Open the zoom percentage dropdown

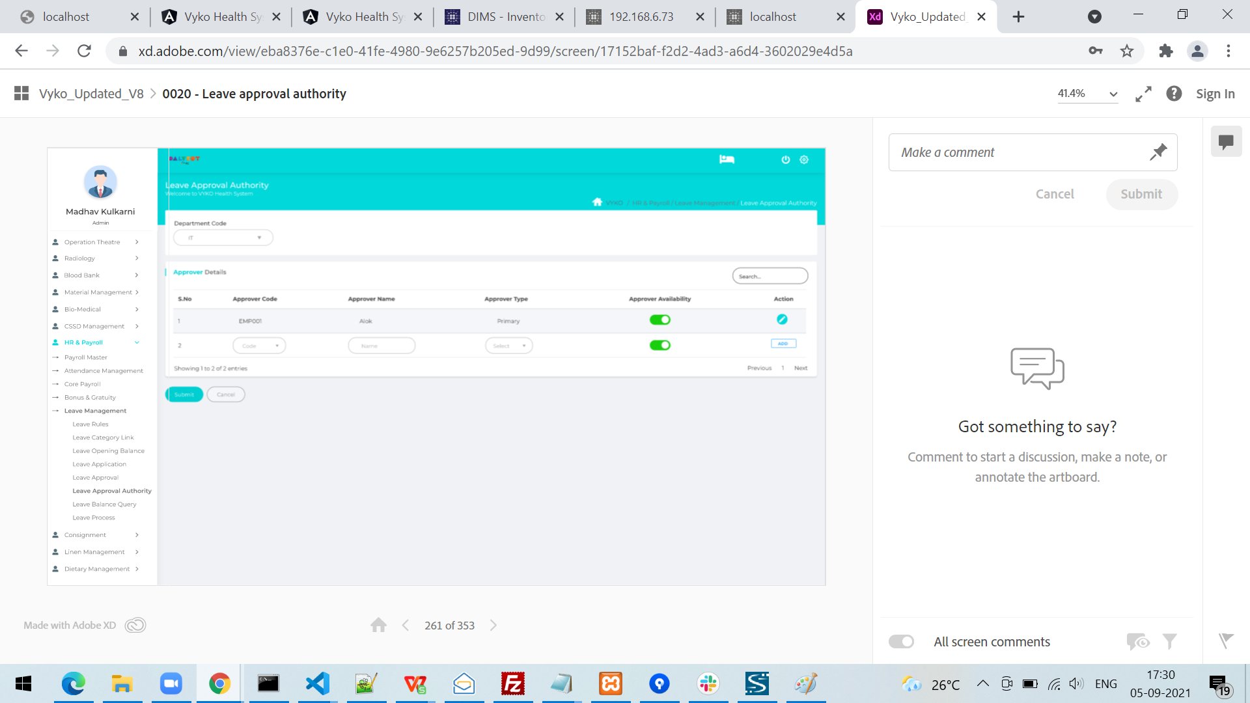click(x=1087, y=94)
